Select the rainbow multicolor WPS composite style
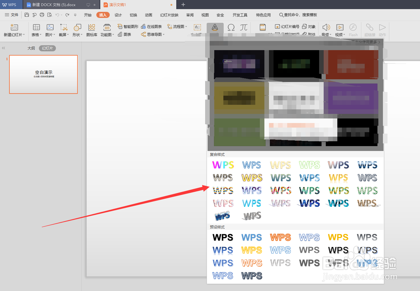Screen dimensions: 420x291 click(x=223, y=165)
